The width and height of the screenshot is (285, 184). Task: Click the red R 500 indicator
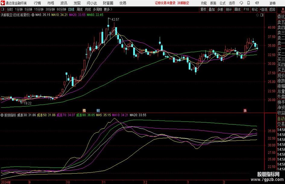point(283,10)
